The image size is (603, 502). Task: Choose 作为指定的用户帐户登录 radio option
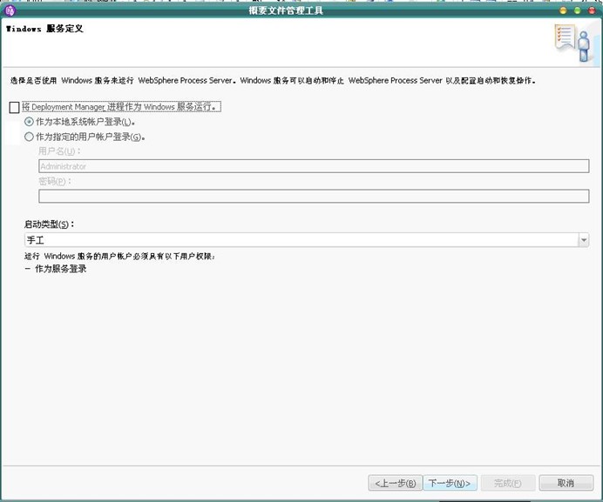coord(29,137)
